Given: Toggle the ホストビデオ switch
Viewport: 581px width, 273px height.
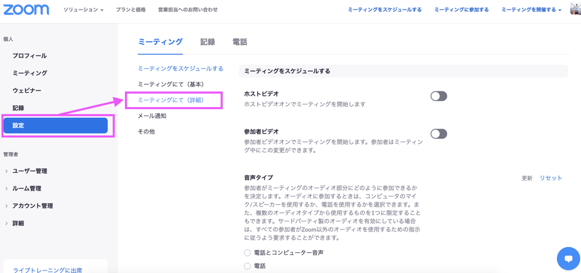Looking at the screenshot, I should click(x=439, y=96).
